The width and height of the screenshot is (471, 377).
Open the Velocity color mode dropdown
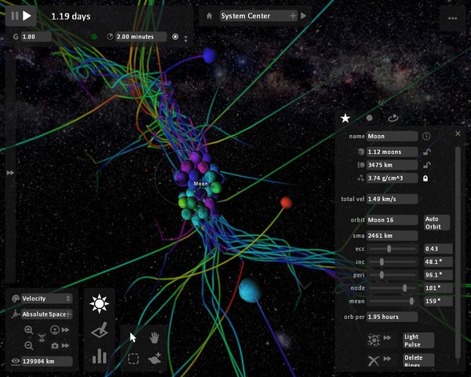(x=46, y=298)
